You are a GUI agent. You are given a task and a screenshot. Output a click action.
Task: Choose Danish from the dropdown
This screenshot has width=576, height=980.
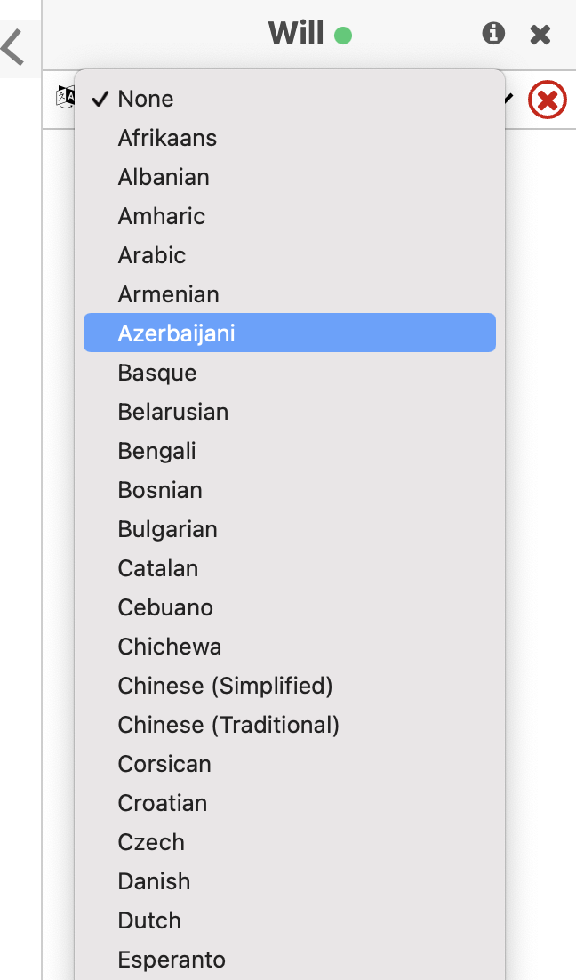click(x=290, y=881)
